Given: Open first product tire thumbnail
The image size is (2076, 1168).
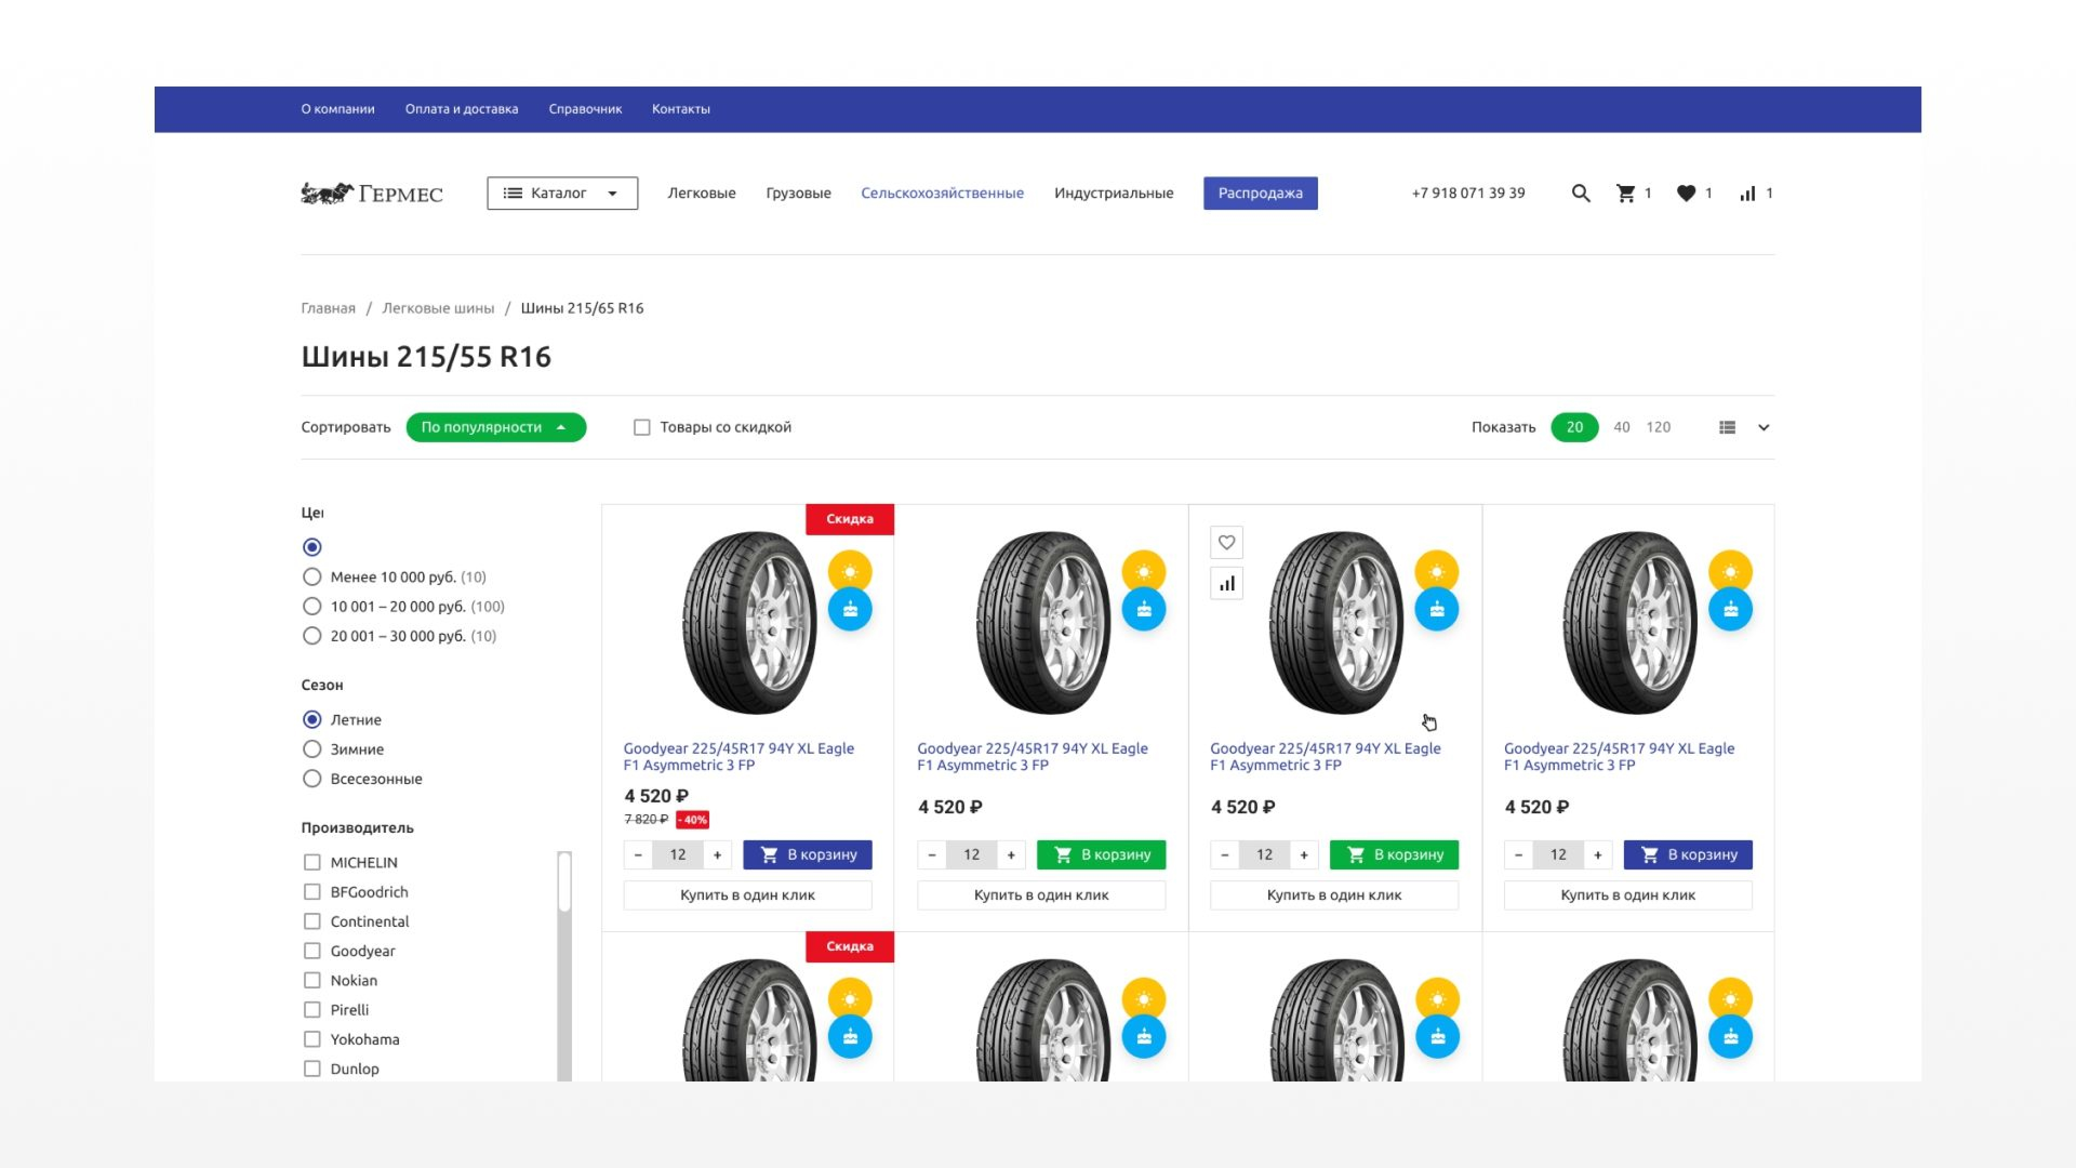Looking at the screenshot, I should coord(749,622).
